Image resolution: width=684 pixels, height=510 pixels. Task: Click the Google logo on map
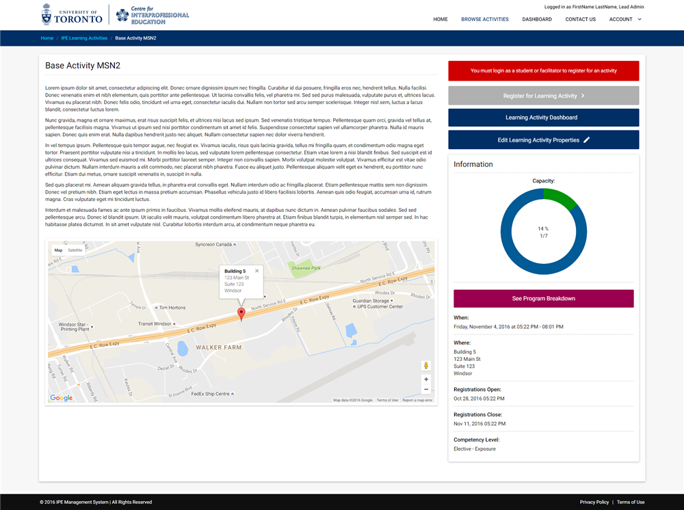pos(61,397)
